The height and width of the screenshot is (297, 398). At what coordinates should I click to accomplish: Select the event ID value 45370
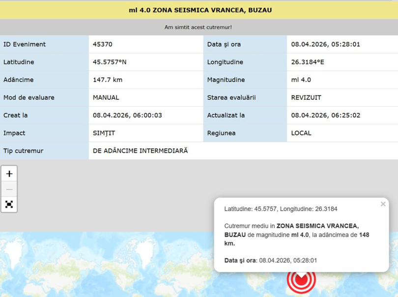coord(103,44)
